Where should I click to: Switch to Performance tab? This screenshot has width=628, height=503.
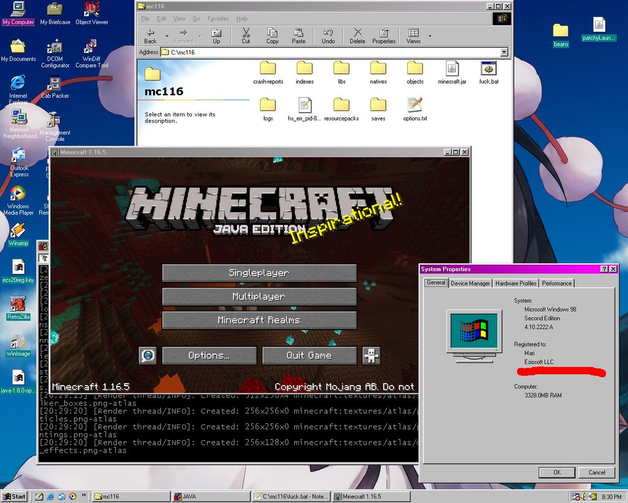click(557, 283)
